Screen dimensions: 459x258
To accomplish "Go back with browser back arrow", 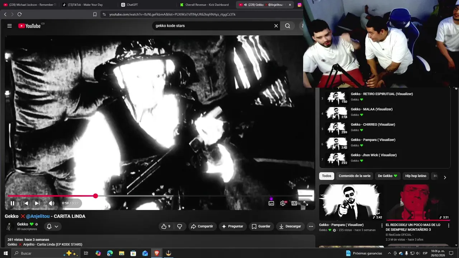I will click(x=5, y=14).
